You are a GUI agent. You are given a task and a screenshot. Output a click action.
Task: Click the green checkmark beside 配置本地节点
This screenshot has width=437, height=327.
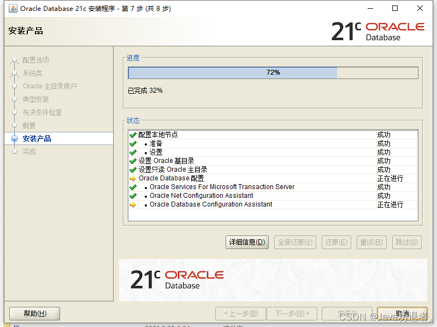coord(133,135)
